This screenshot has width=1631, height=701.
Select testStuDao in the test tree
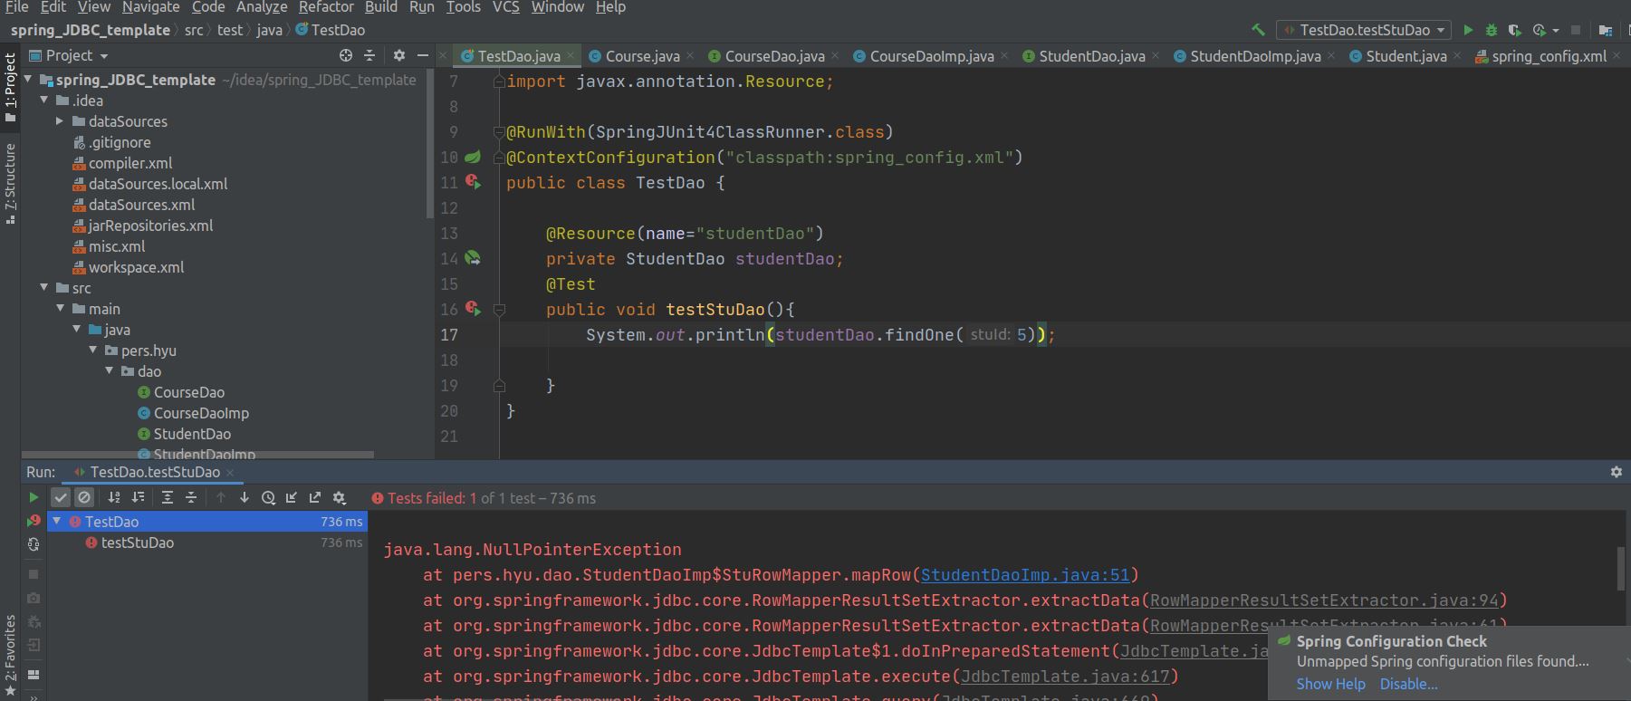coord(137,543)
